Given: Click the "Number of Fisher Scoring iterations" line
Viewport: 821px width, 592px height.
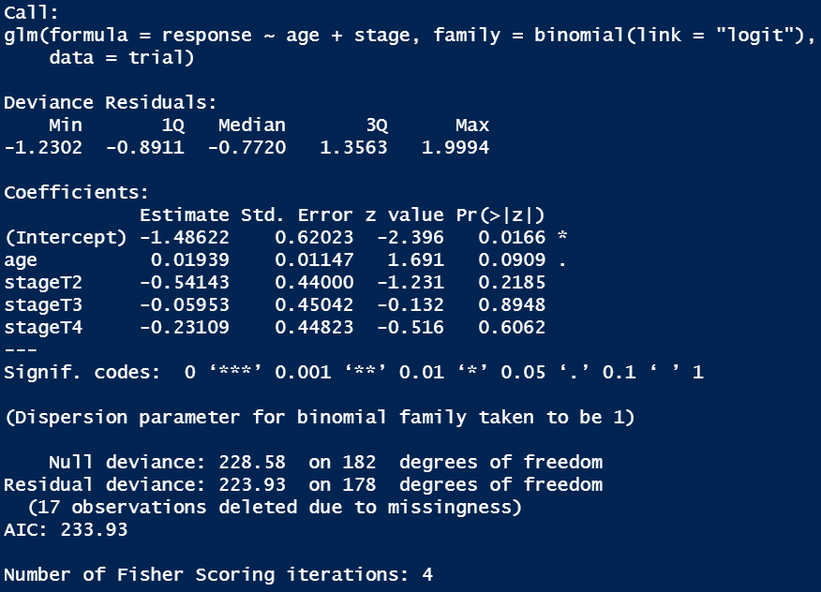Looking at the screenshot, I should 218,575.
